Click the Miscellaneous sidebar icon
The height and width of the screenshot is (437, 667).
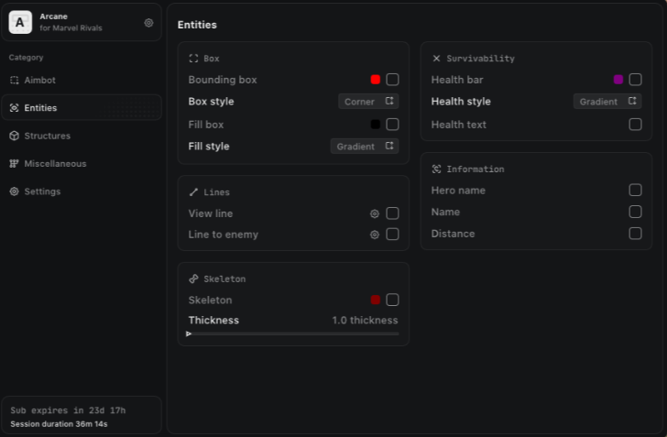click(x=14, y=164)
